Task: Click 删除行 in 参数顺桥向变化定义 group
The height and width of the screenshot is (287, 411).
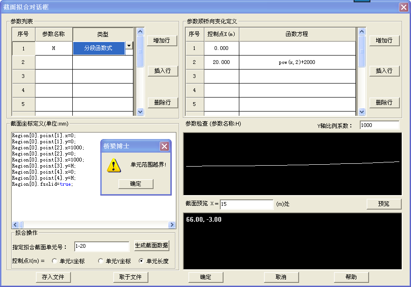Action: point(384,103)
